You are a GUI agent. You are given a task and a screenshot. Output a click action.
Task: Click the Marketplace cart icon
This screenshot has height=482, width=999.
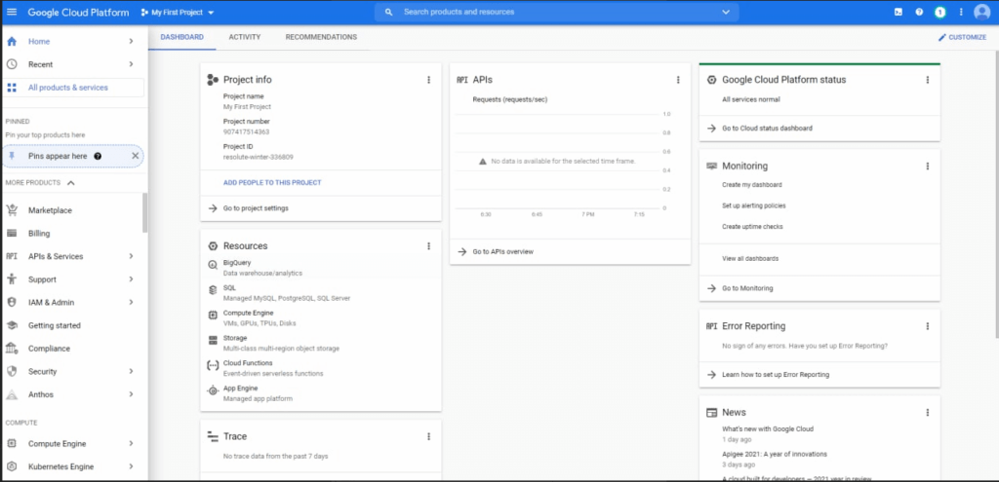tap(12, 210)
